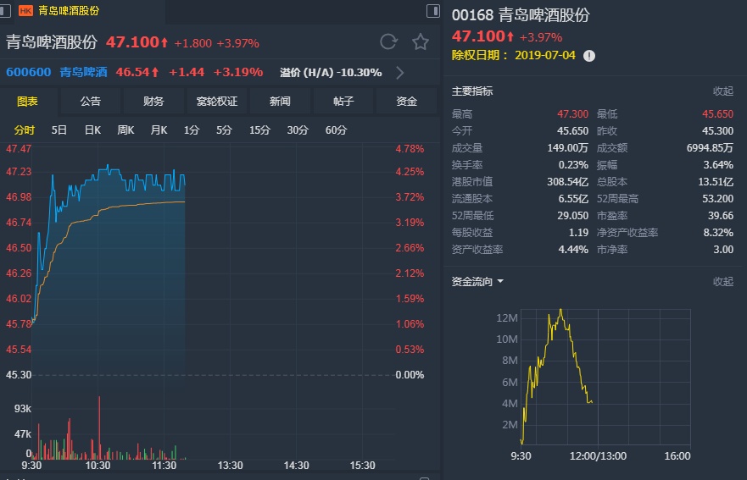Collapse the 资金流向 section
Viewport: 747px width, 480px height.
point(722,281)
